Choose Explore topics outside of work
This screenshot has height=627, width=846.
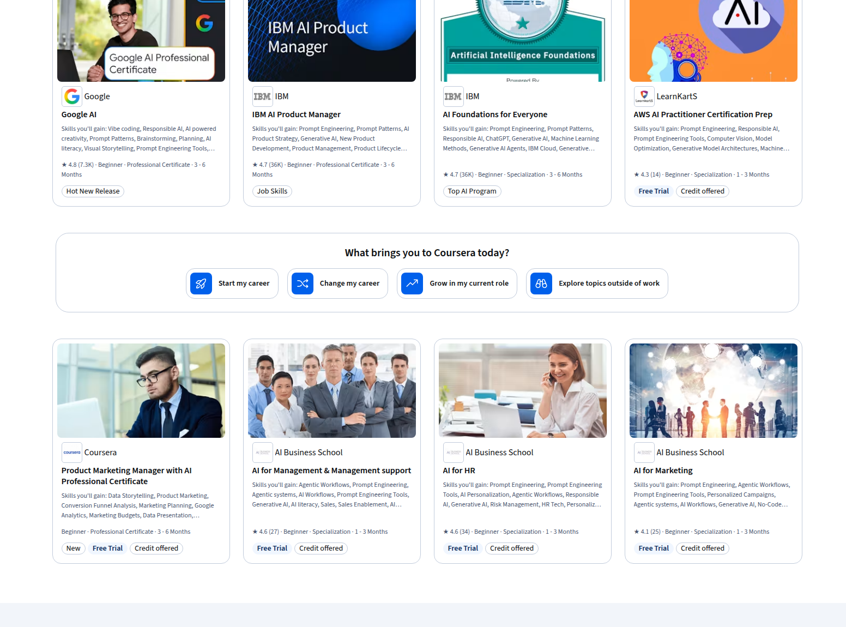click(x=597, y=284)
